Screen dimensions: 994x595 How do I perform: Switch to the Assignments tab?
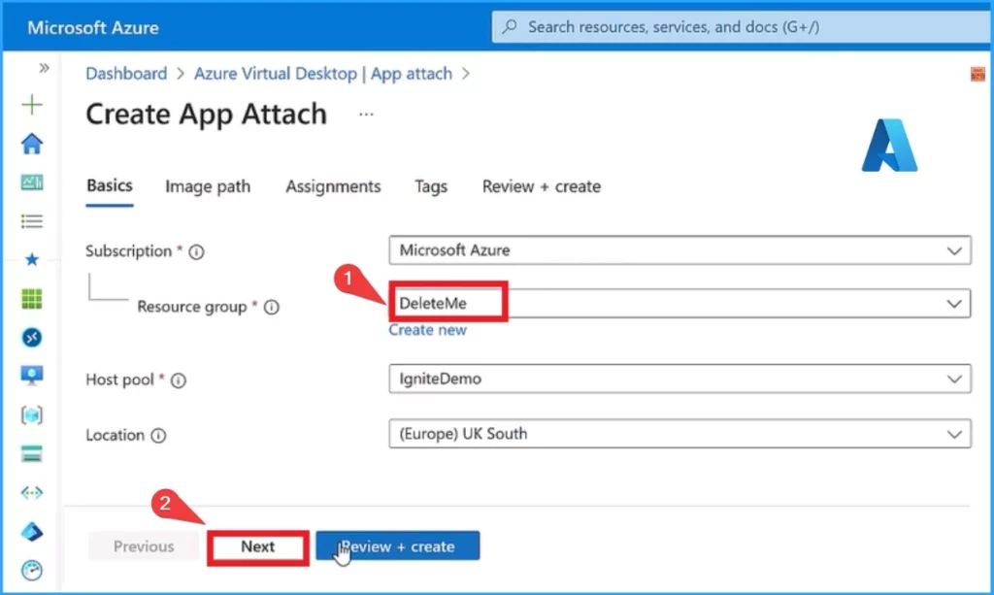tap(334, 186)
